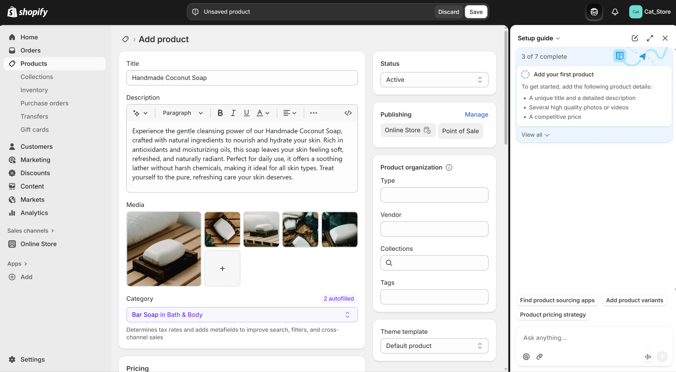
Task: Toggle the Add your first product circle
Action: [x=525, y=74]
